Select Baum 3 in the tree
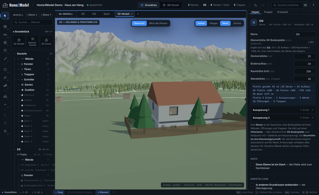 33,131
